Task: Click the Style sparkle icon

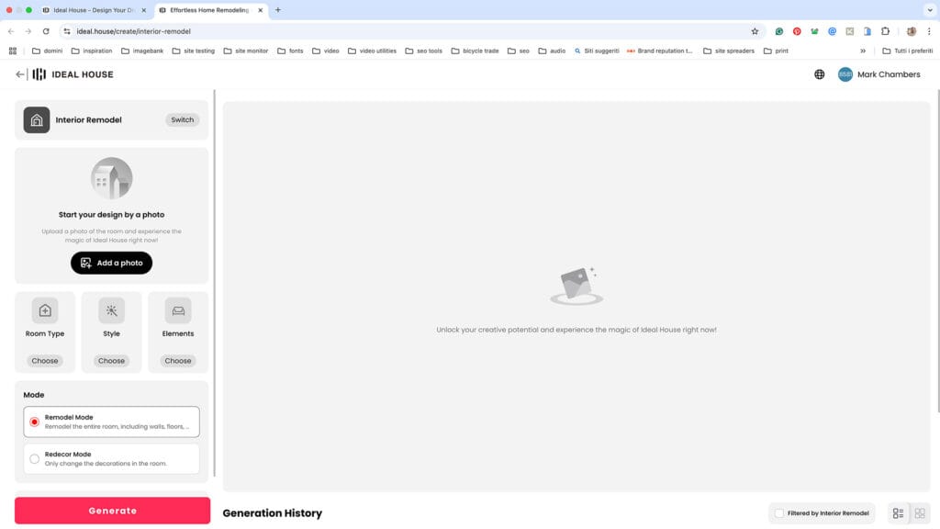Action: pyautogui.click(x=111, y=310)
